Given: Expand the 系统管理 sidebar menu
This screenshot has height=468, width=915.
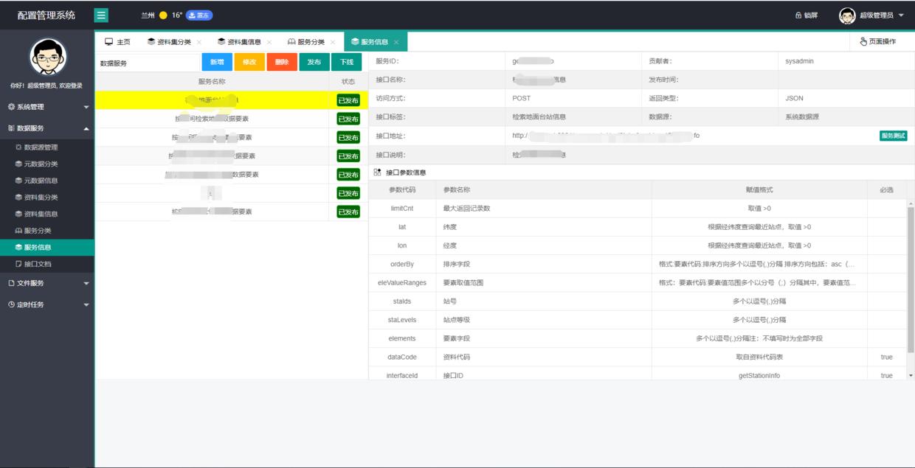Looking at the screenshot, I should coord(47,107).
